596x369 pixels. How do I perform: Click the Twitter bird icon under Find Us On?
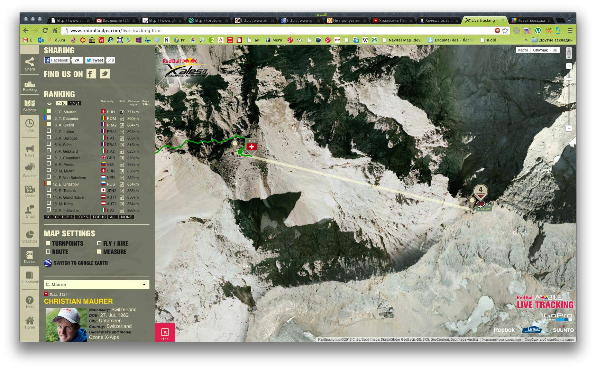tap(105, 74)
